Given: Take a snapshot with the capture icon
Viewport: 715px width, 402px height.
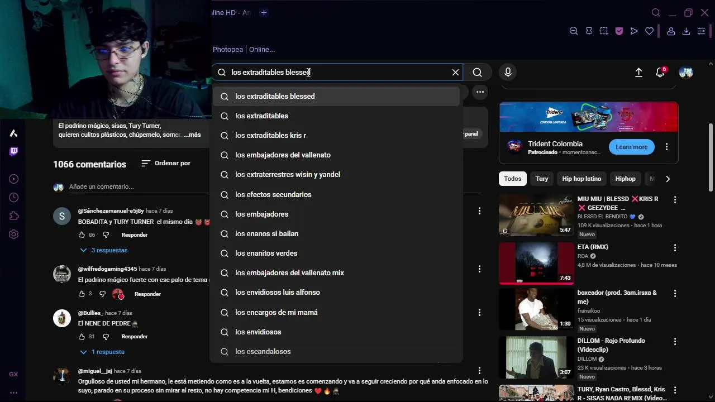Looking at the screenshot, I should (x=604, y=31).
